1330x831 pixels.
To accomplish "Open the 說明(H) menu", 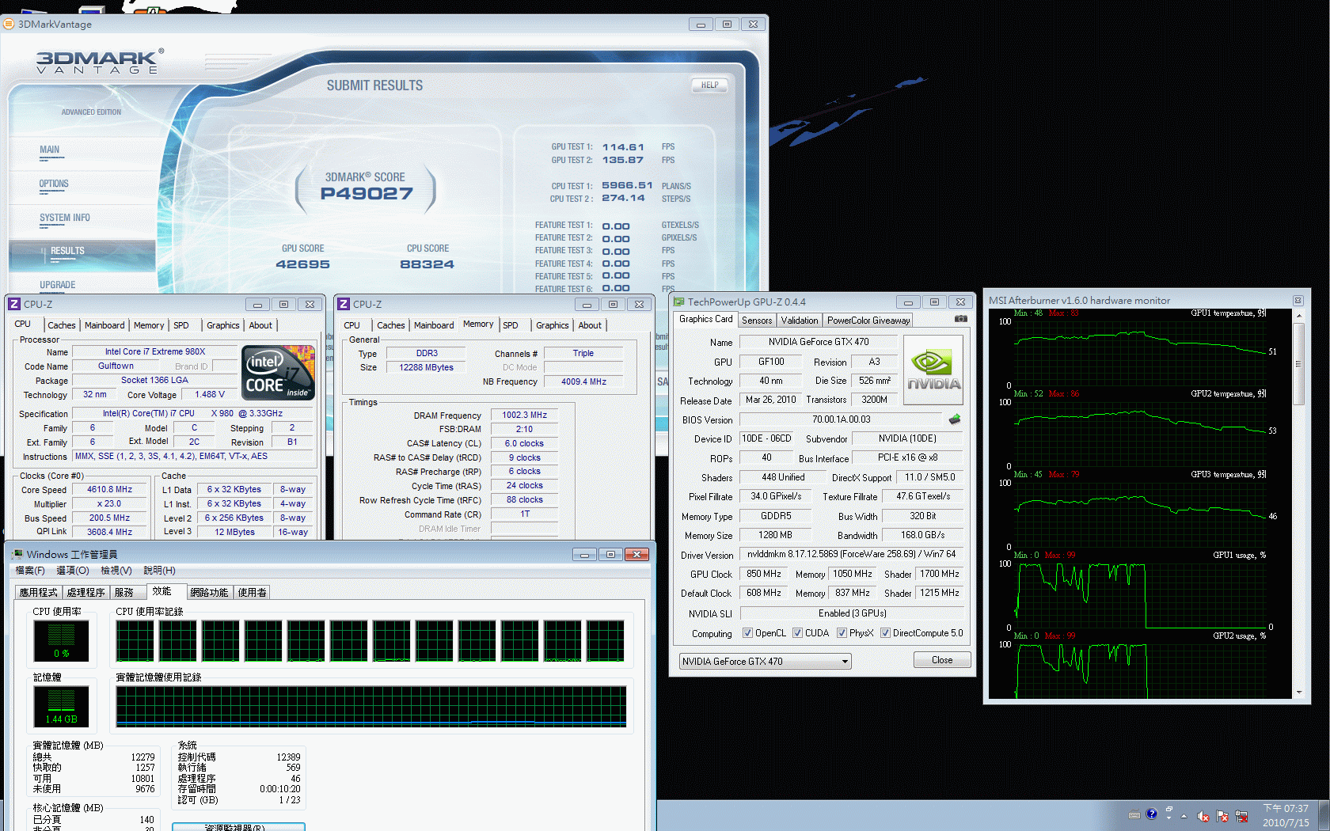I will [x=159, y=571].
